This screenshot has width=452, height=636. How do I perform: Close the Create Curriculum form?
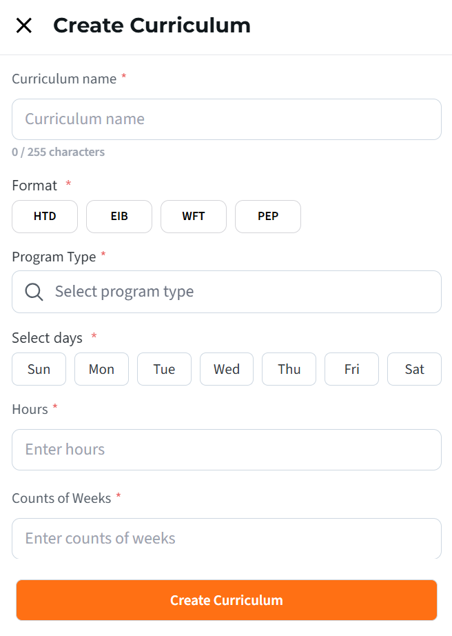(24, 26)
